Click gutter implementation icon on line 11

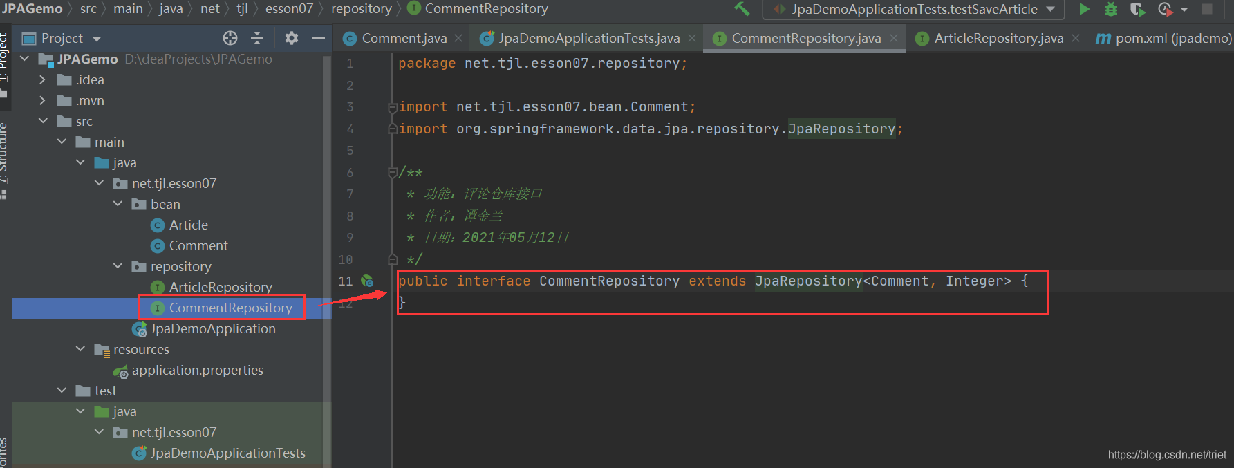367,281
